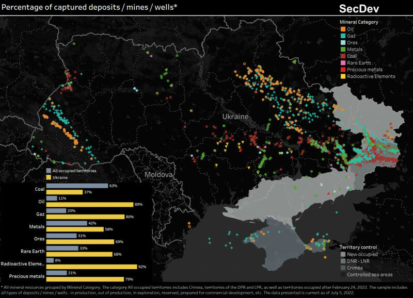
Task: Toggle the Crimea territory legend item
Action: (344, 268)
